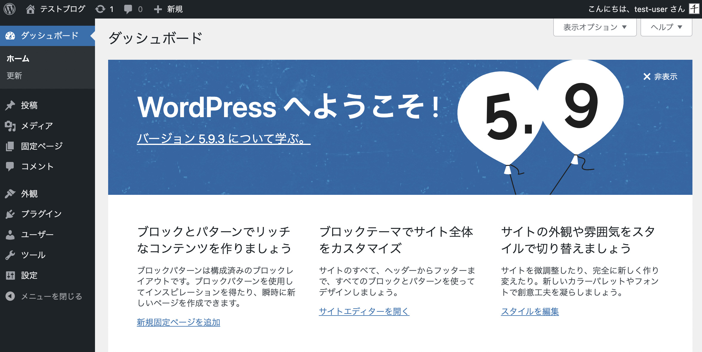Open the プラグイン menu

pyautogui.click(x=47, y=214)
